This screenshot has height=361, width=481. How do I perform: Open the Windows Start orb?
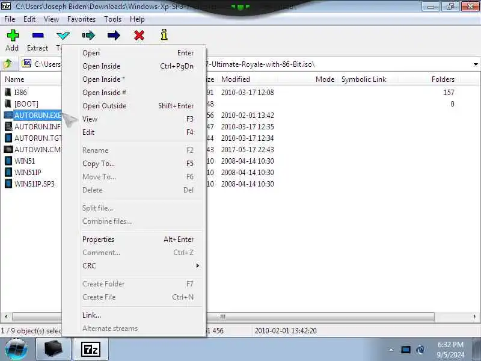click(x=16, y=350)
